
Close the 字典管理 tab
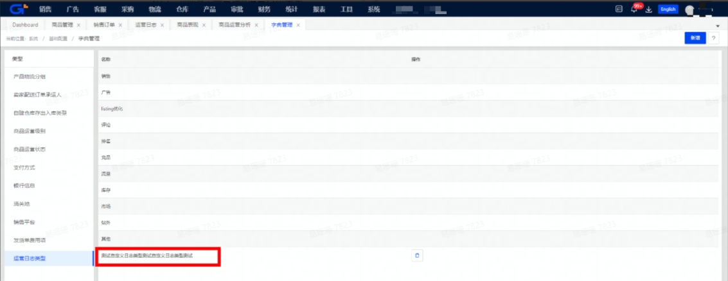pos(298,25)
